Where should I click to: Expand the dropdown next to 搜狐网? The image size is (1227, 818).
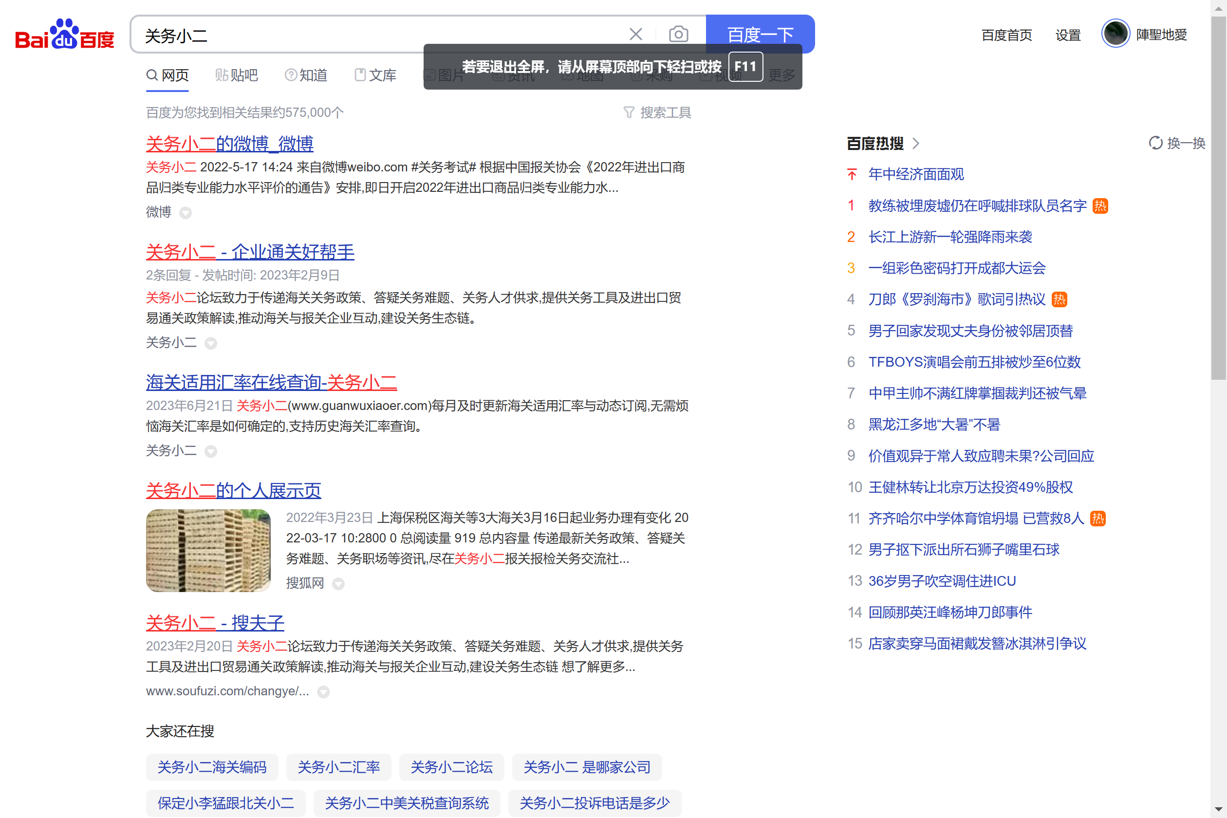click(338, 584)
